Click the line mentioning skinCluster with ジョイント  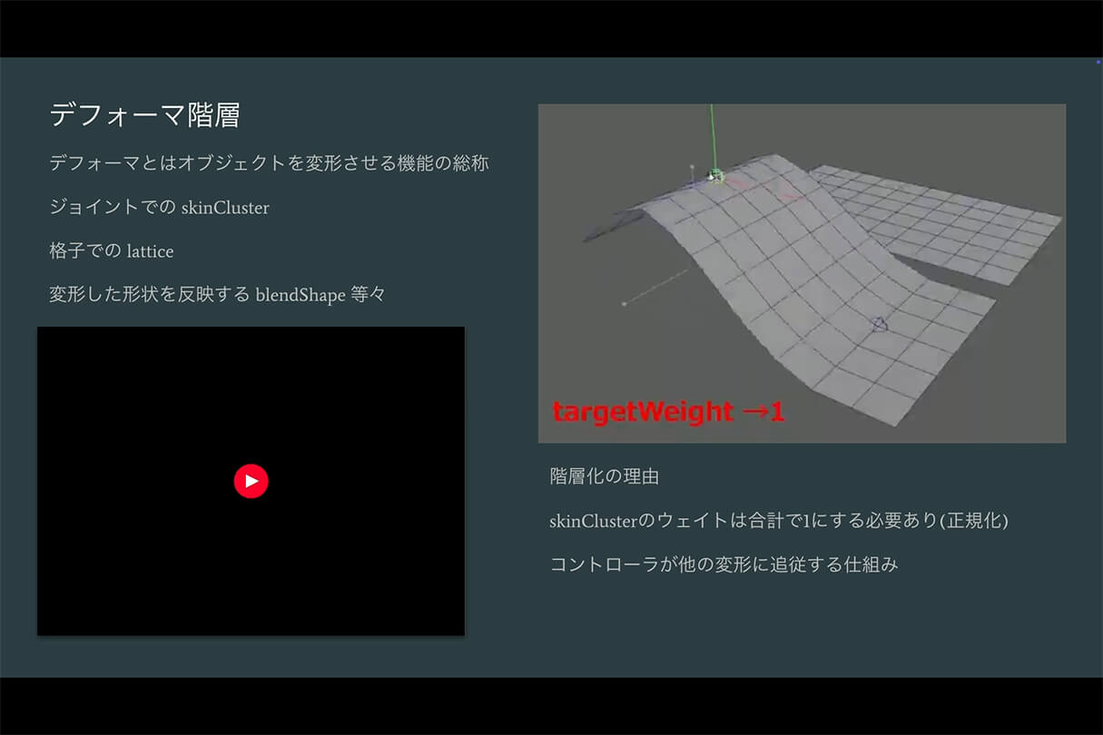(159, 208)
